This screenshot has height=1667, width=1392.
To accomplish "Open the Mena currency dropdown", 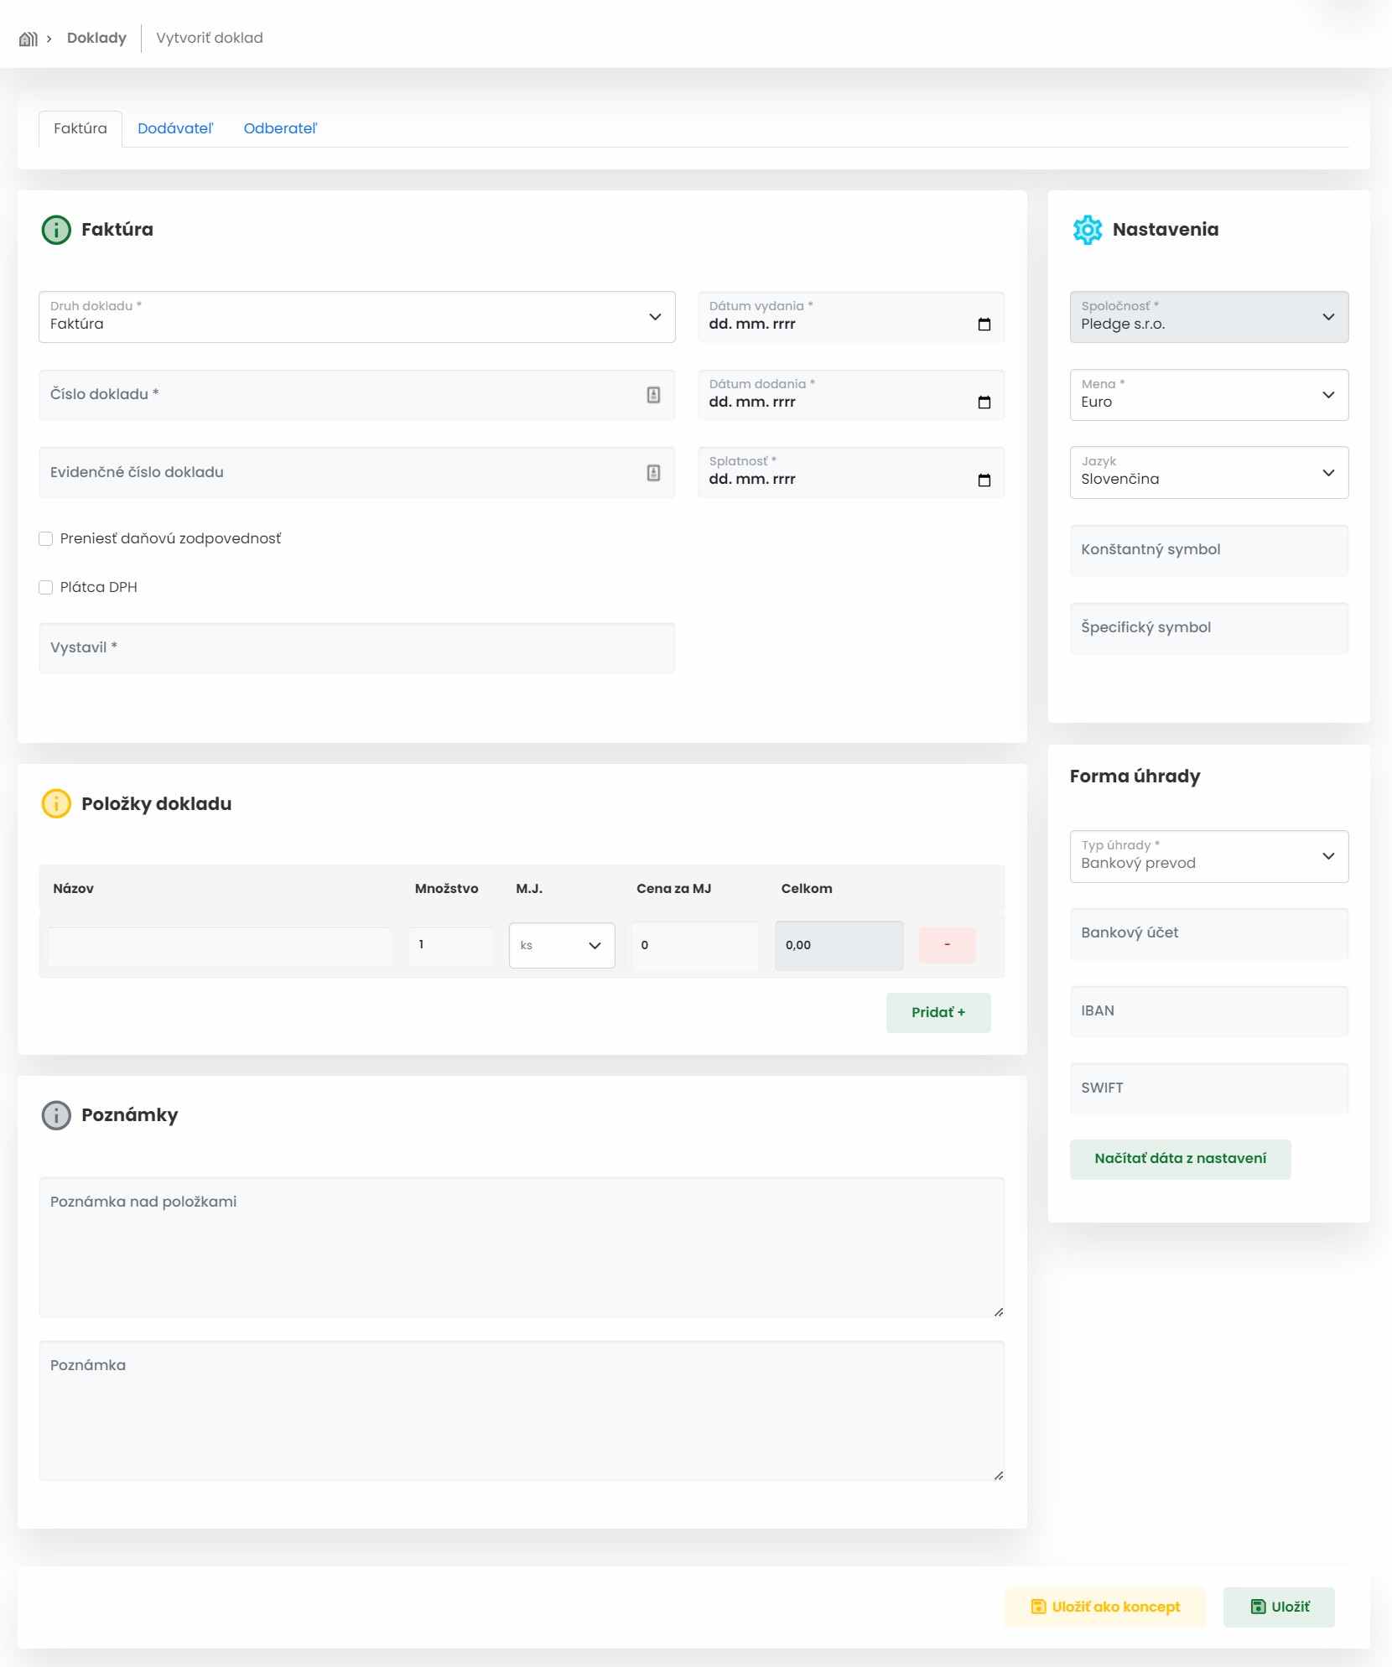I will 1209,395.
